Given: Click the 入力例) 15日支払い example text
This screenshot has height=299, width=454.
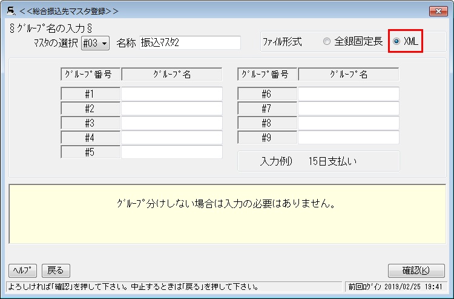Looking at the screenshot, I should point(308,161).
